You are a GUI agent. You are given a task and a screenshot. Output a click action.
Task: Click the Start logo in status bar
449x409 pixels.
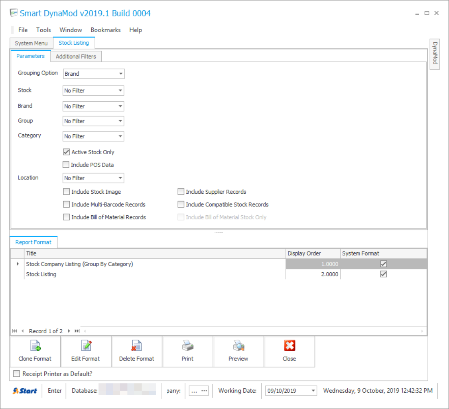click(25, 391)
